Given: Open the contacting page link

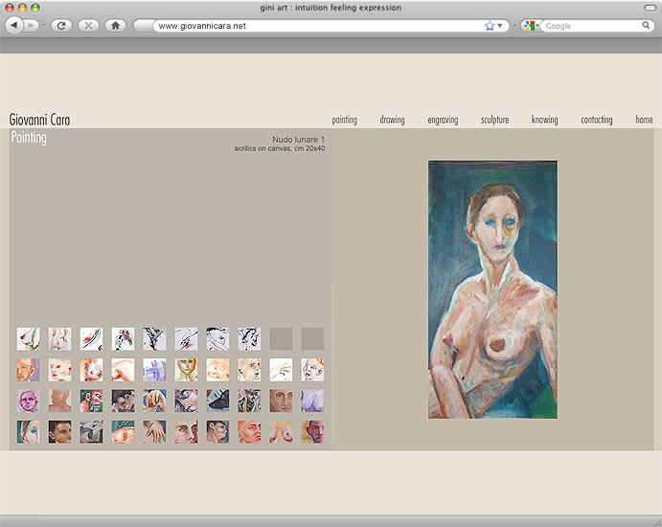Looking at the screenshot, I should click(x=596, y=120).
